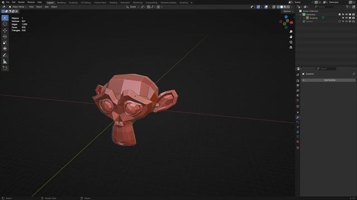Open the Texture properties tab
Screen dimensions: 357x200
tap(297, 148)
